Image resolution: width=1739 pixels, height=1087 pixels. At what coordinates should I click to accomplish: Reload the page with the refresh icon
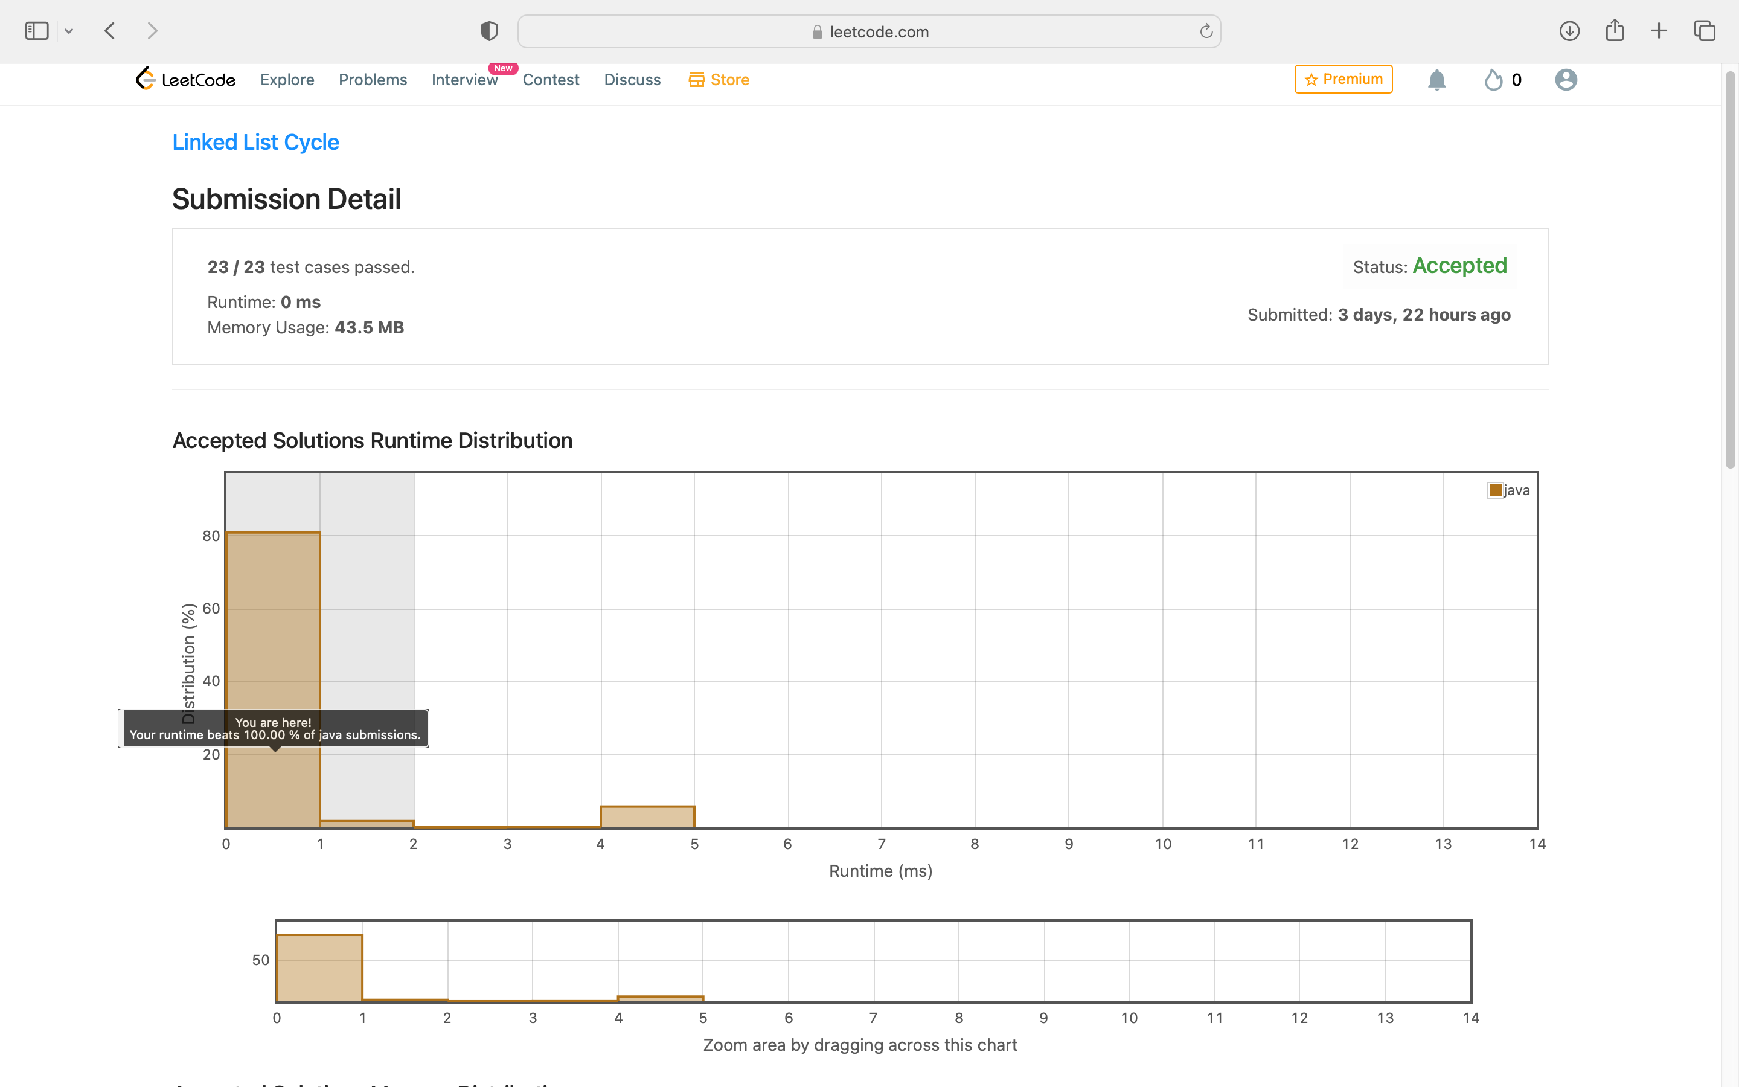[1206, 31]
